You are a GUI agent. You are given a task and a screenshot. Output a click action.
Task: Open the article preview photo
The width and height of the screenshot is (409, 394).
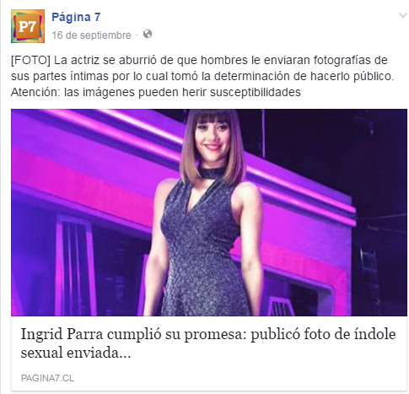point(209,213)
